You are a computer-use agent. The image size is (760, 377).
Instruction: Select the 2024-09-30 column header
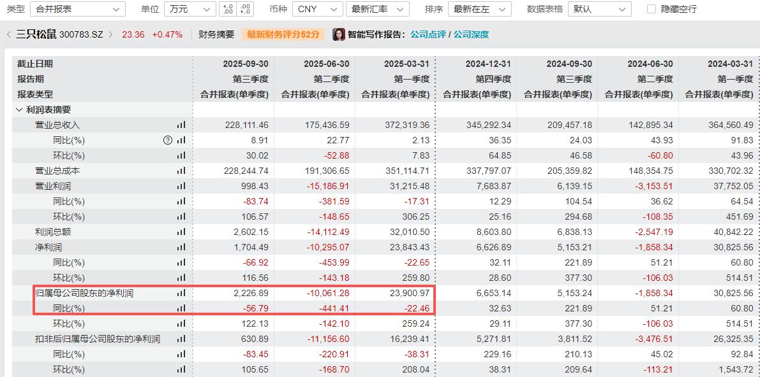coord(569,64)
